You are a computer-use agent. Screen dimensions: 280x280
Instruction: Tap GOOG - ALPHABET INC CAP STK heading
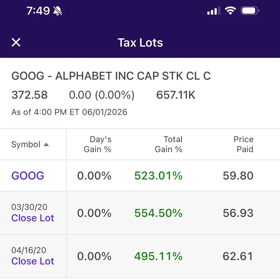(x=111, y=76)
